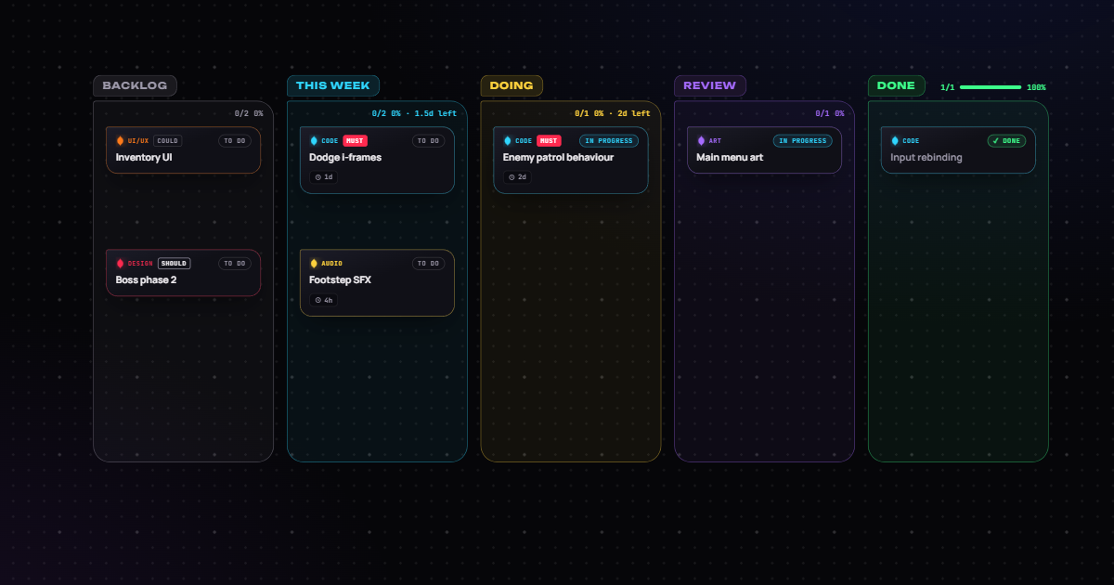This screenshot has height=585, width=1114.
Task: Click the 1d estimate chip on Dodge i-frames
Action: point(324,176)
